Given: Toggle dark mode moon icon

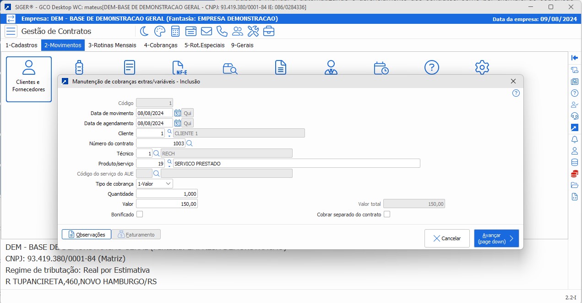Looking at the screenshot, I should point(144,31).
